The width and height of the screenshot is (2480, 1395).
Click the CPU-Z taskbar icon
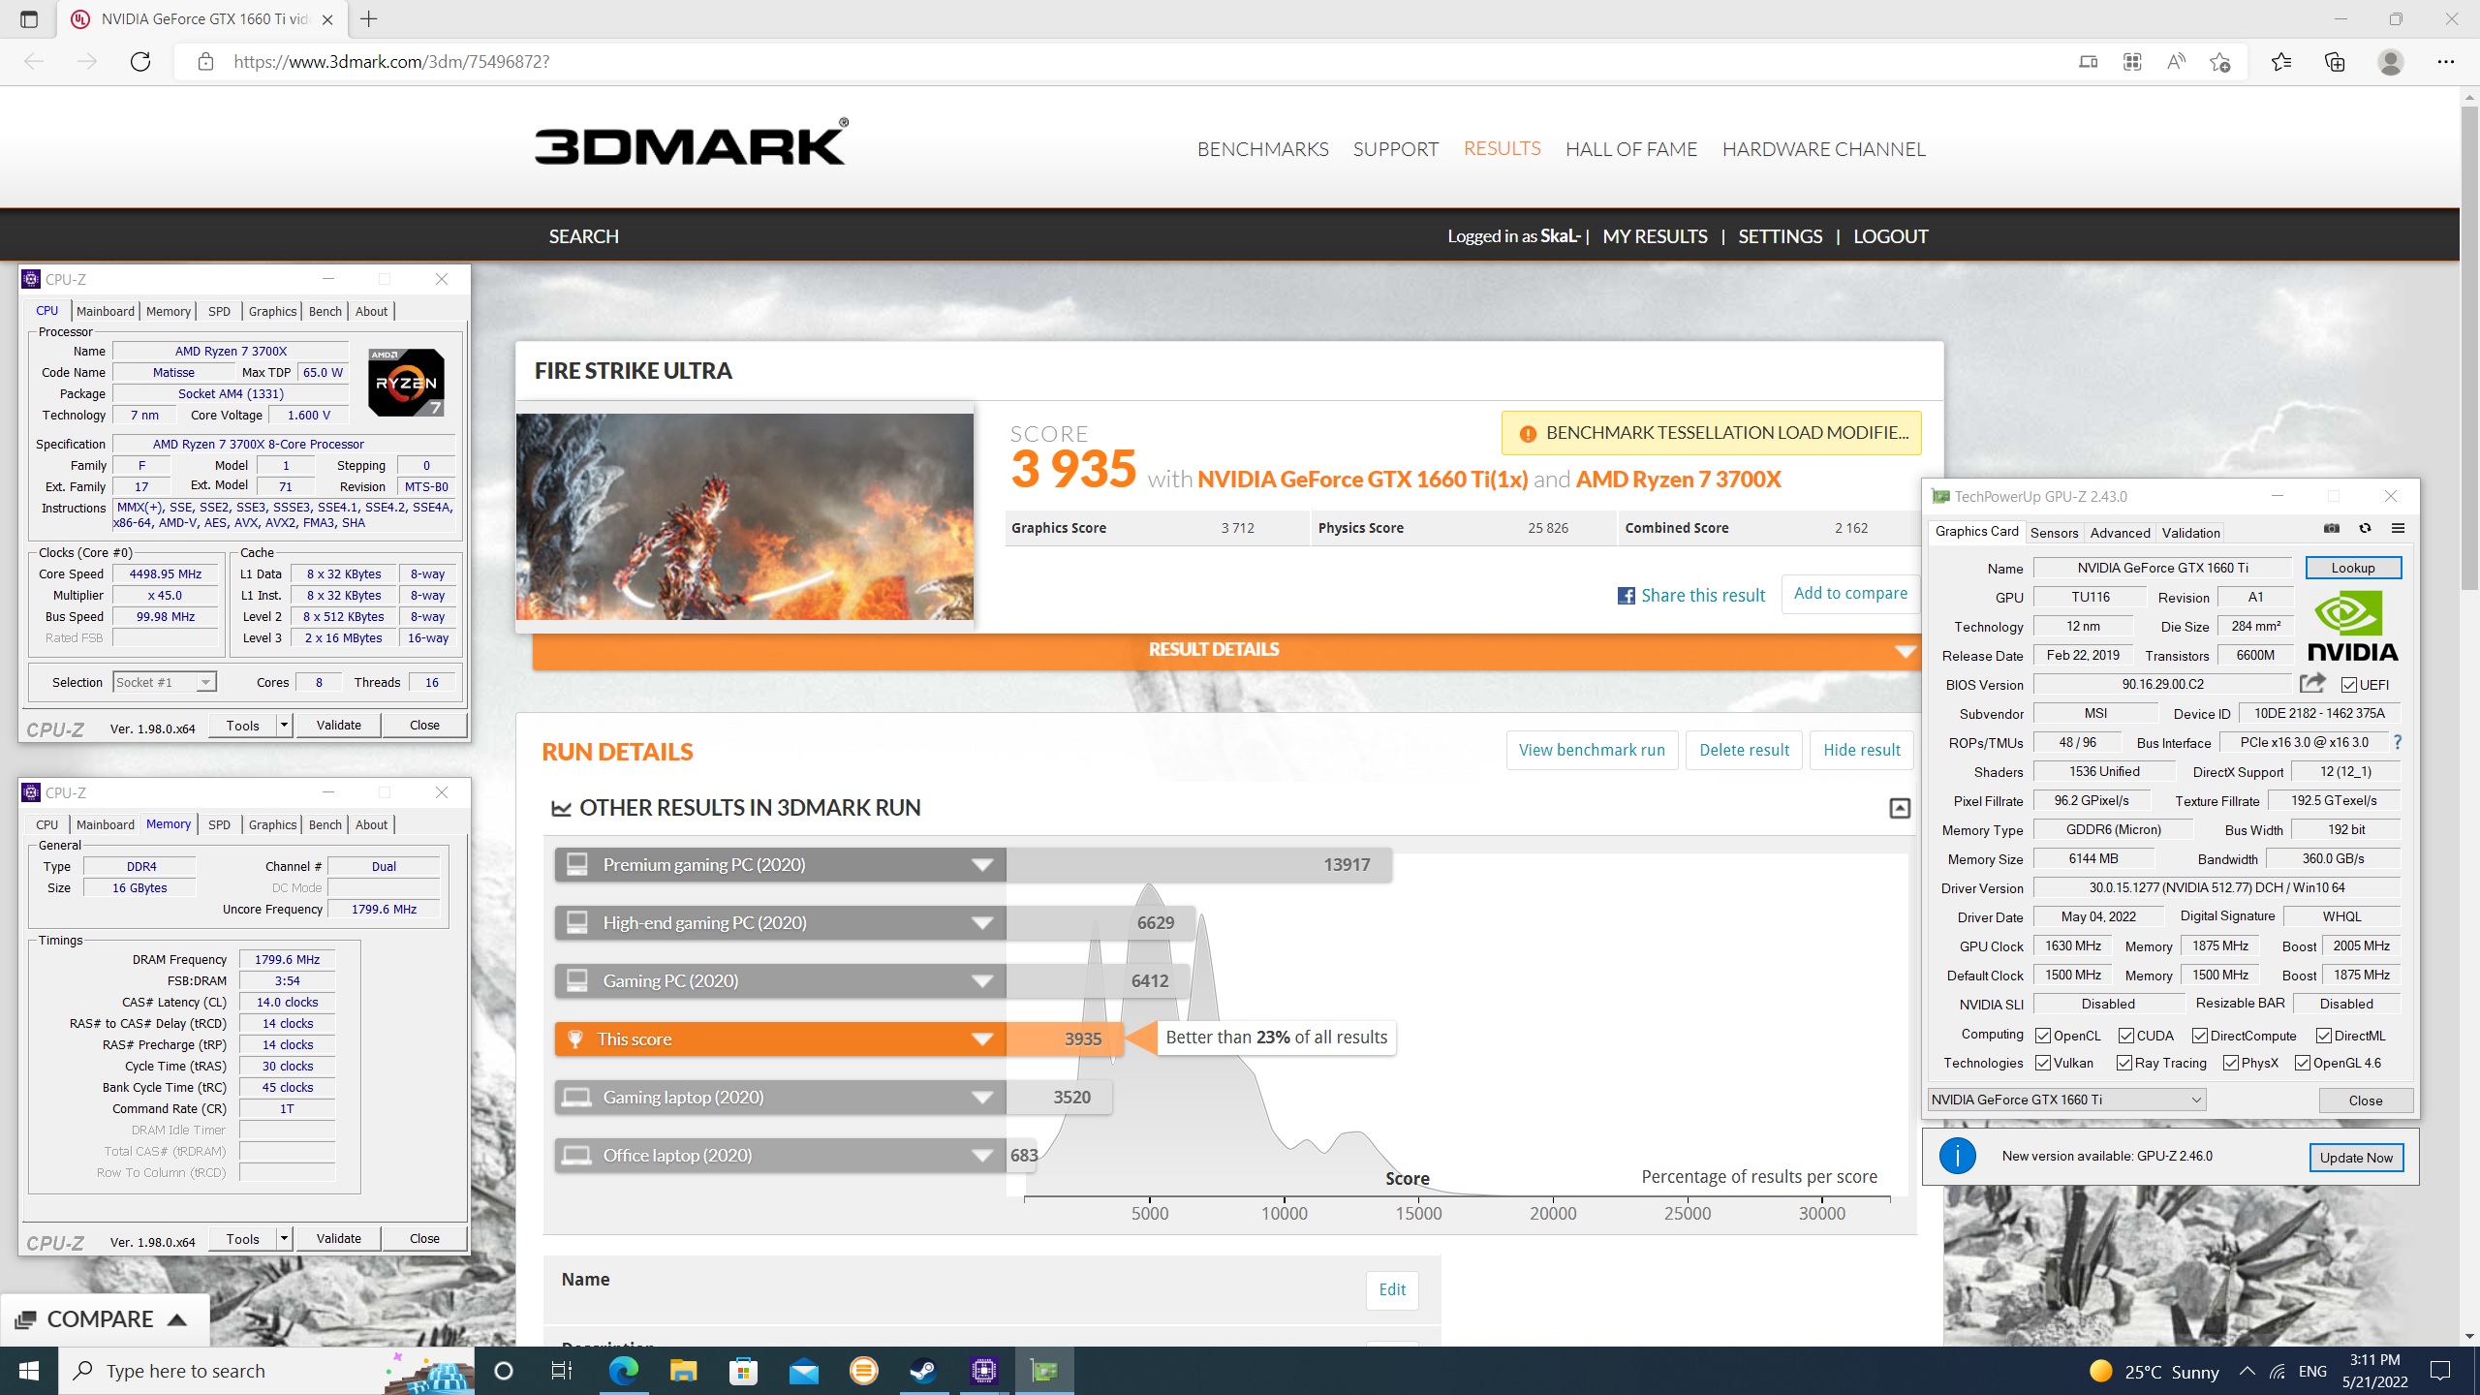[983, 1371]
